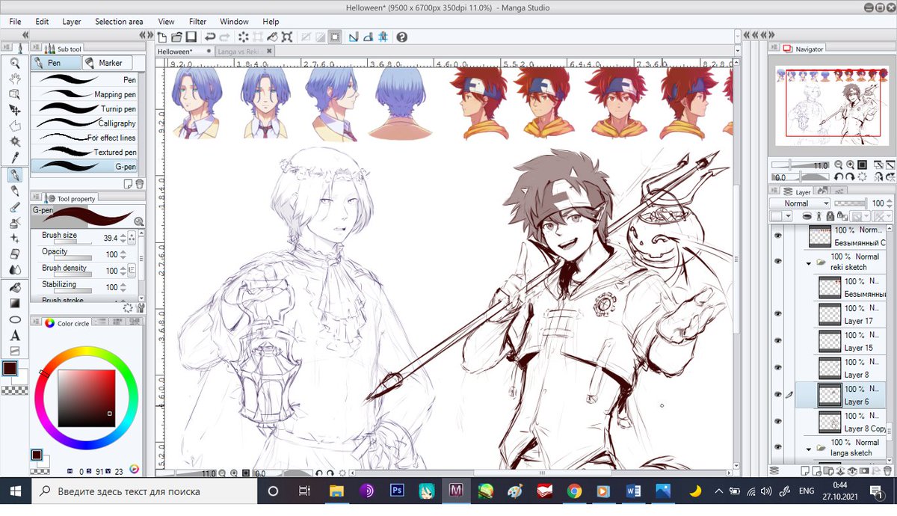Adjust the layer opacity slider

(x=851, y=203)
